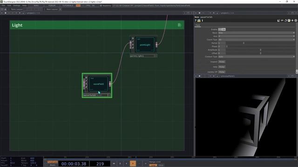Enable Once range limit
298x167 pixels.
pyautogui.click(x=161, y=165)
